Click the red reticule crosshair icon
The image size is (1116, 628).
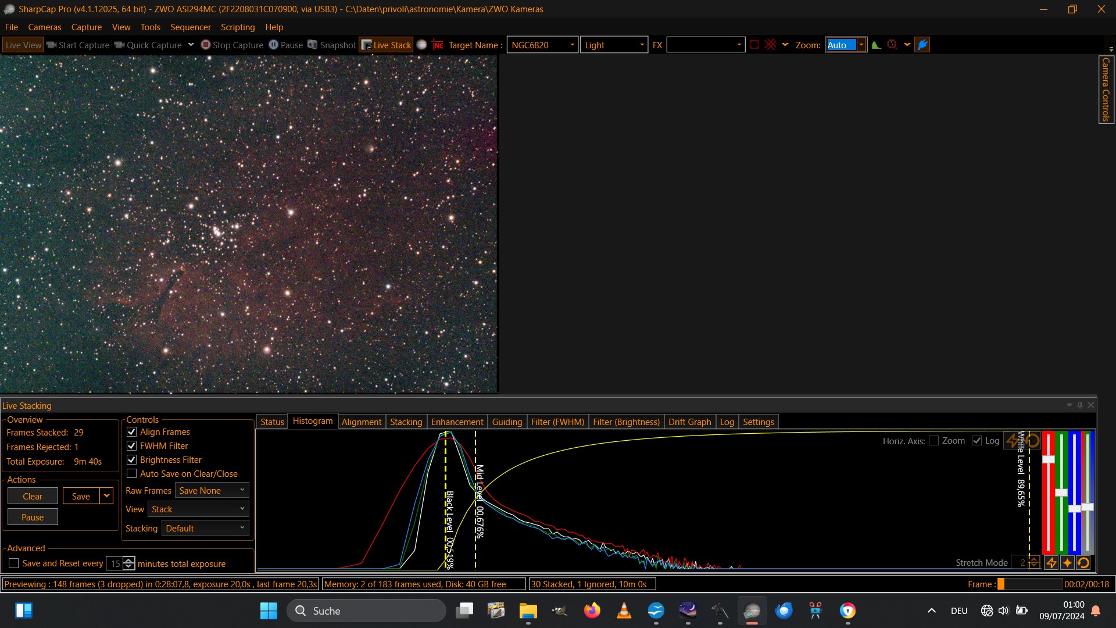coord(770,45)
